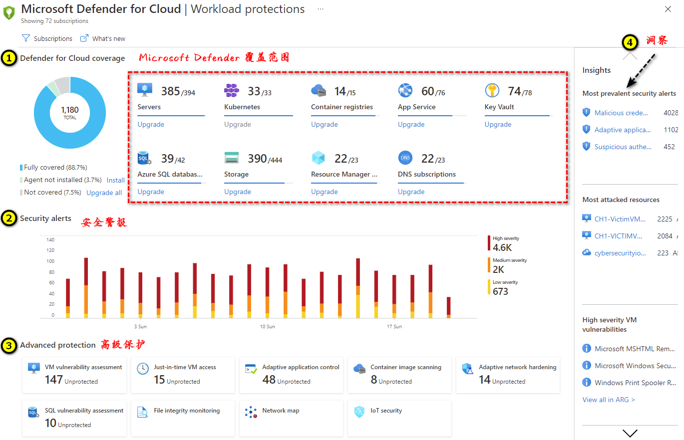This screenshot has width=684, height=440.
Task: Click the Adaptive network hardening icon
Action: [x=467, y=369]
